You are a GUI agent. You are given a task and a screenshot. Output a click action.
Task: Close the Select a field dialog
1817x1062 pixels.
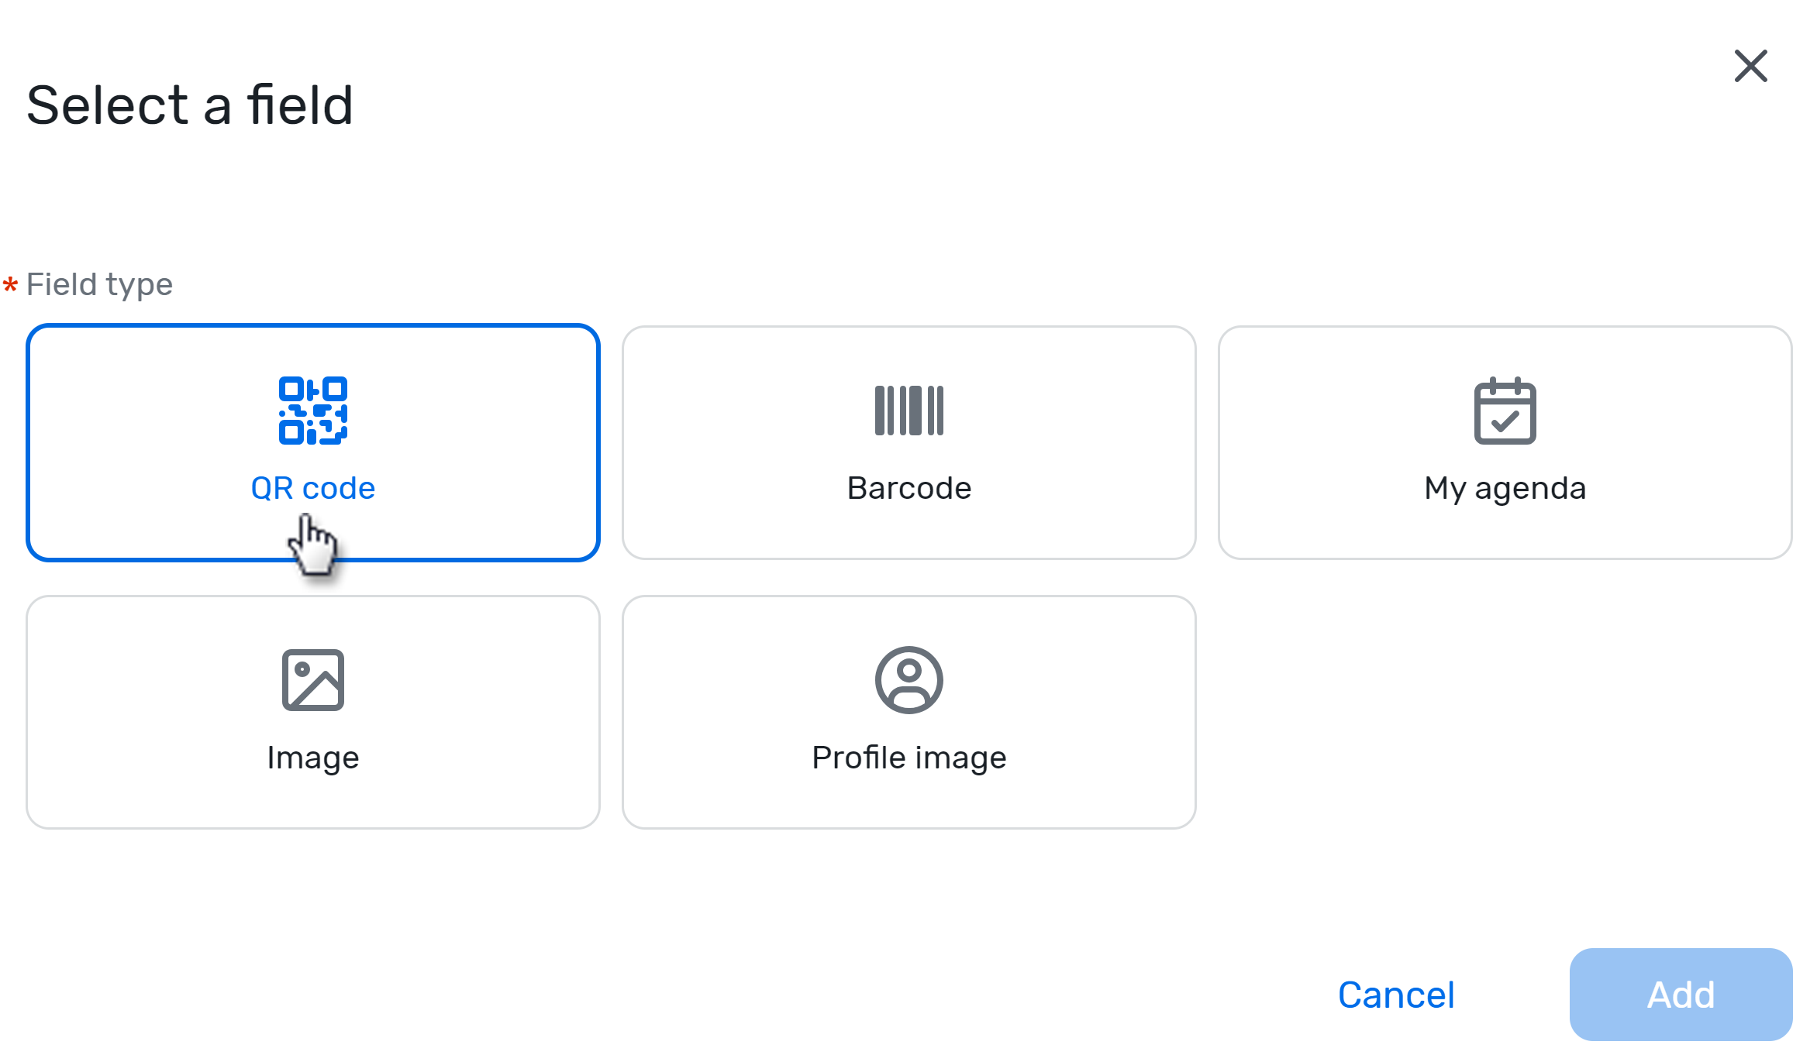pyautogui.click(x=1750, y=66)
